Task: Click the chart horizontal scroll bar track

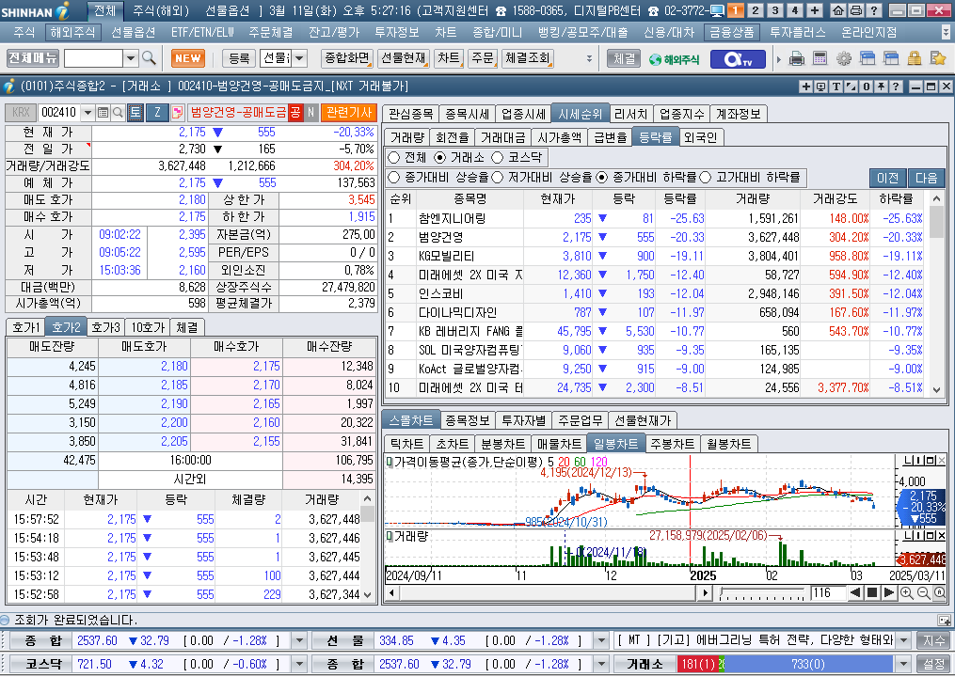Action: coord(549,592)
